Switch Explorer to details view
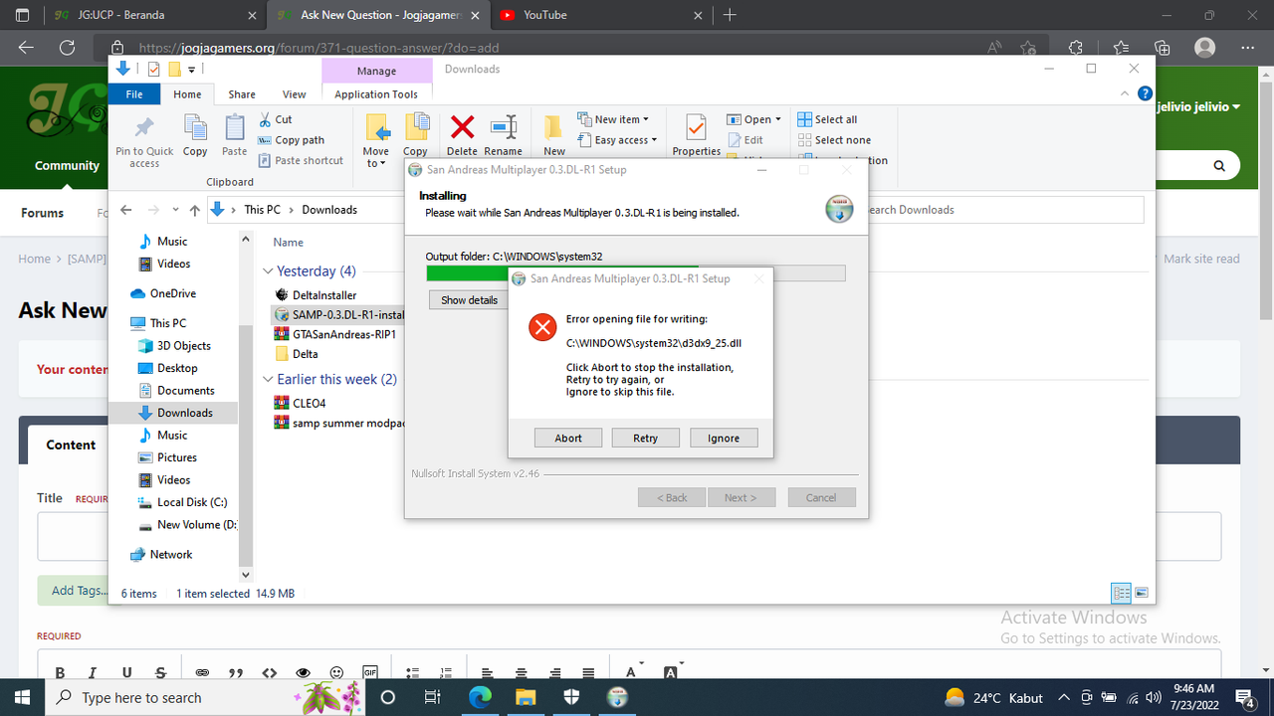The height and width of the screenshot is (716, 1274). click(1122, 594)
